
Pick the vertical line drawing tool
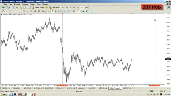pyautogui.click(x=13, y=11)
